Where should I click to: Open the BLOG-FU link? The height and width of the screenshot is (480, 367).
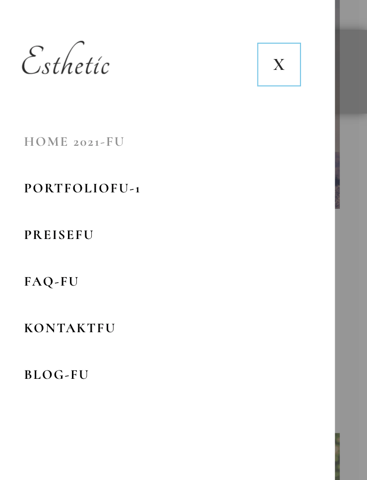point(57,374)
